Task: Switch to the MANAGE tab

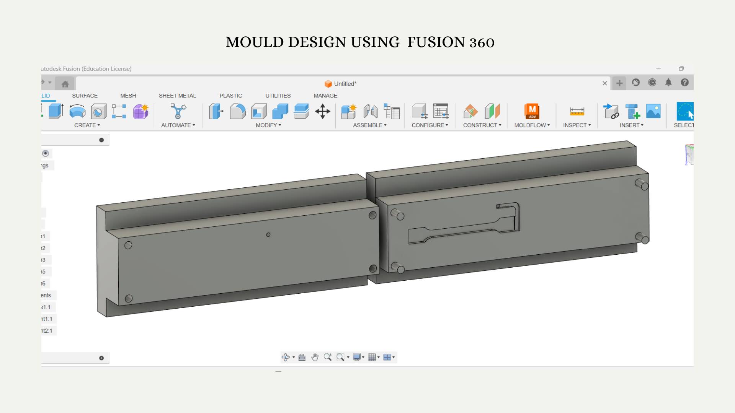Action: pyautogui.click(x=325, y=96)
